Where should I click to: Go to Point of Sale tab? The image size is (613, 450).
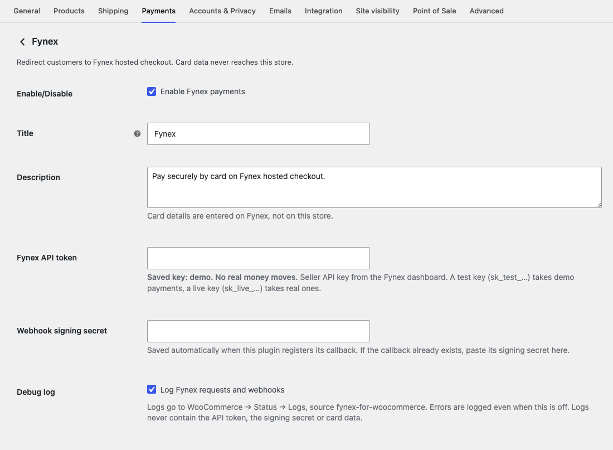pos(434,11)
